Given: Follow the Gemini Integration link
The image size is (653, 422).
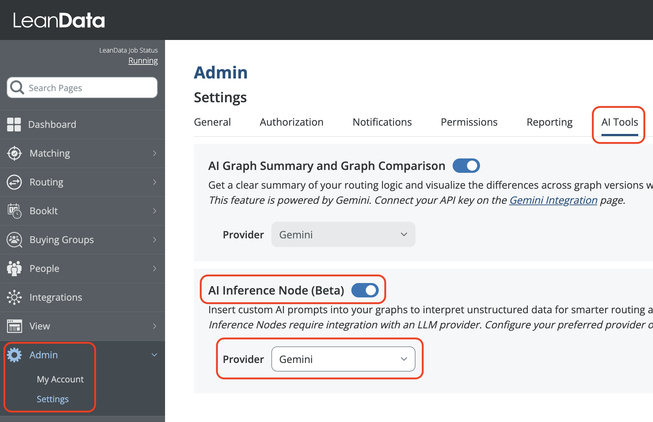Looking at the screenshot, I should [553, 200].
